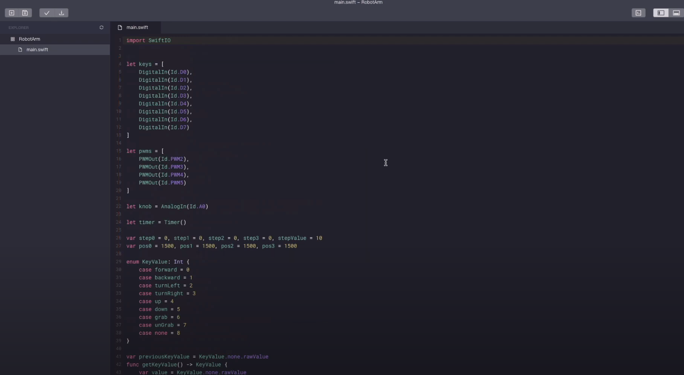Click the 'case down = 5' line
This screenshot has width=684, height=375.
coord(159,309)
